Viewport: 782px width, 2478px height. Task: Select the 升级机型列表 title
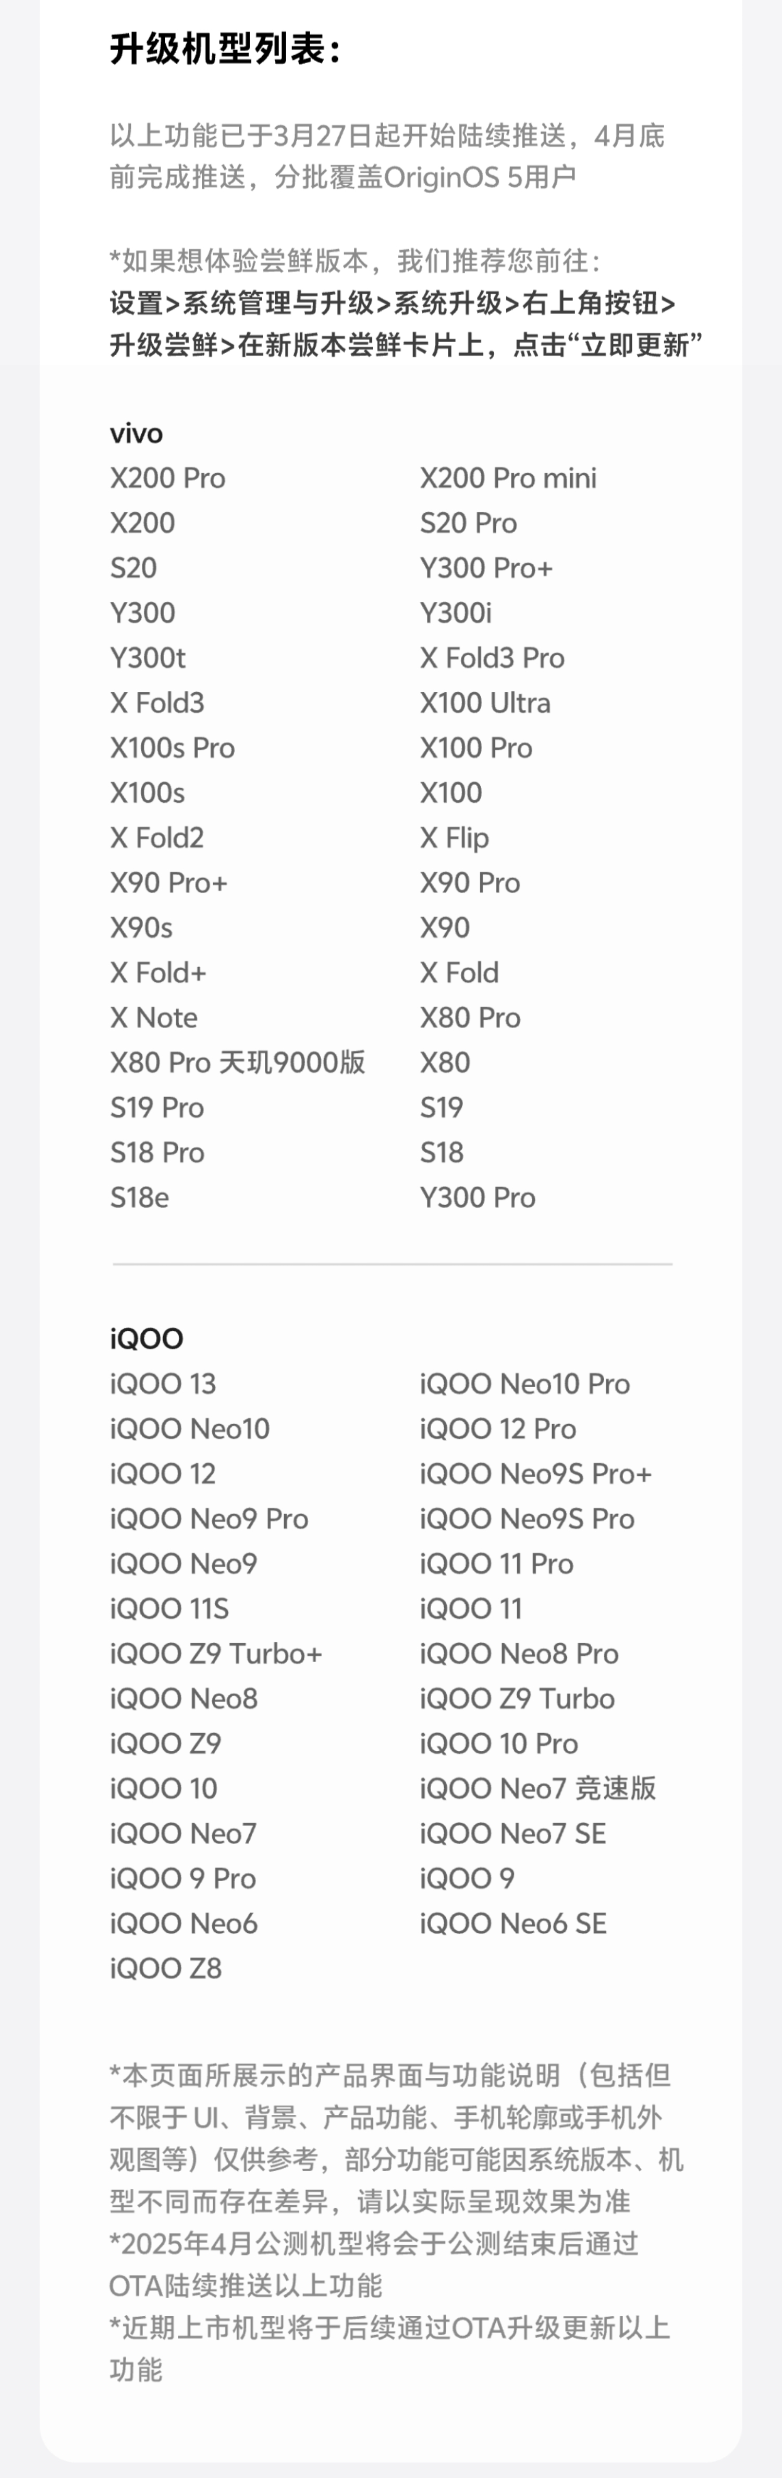(x=225, y=48)
